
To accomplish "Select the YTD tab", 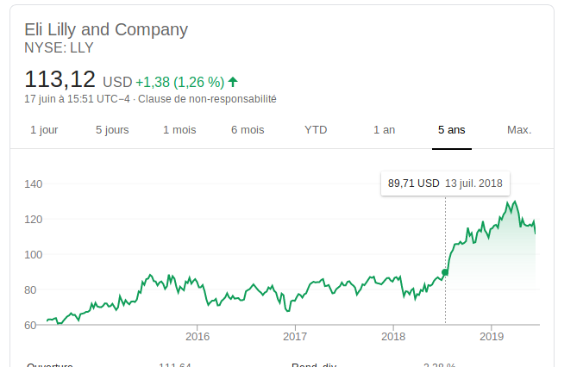I will (316, 130).
